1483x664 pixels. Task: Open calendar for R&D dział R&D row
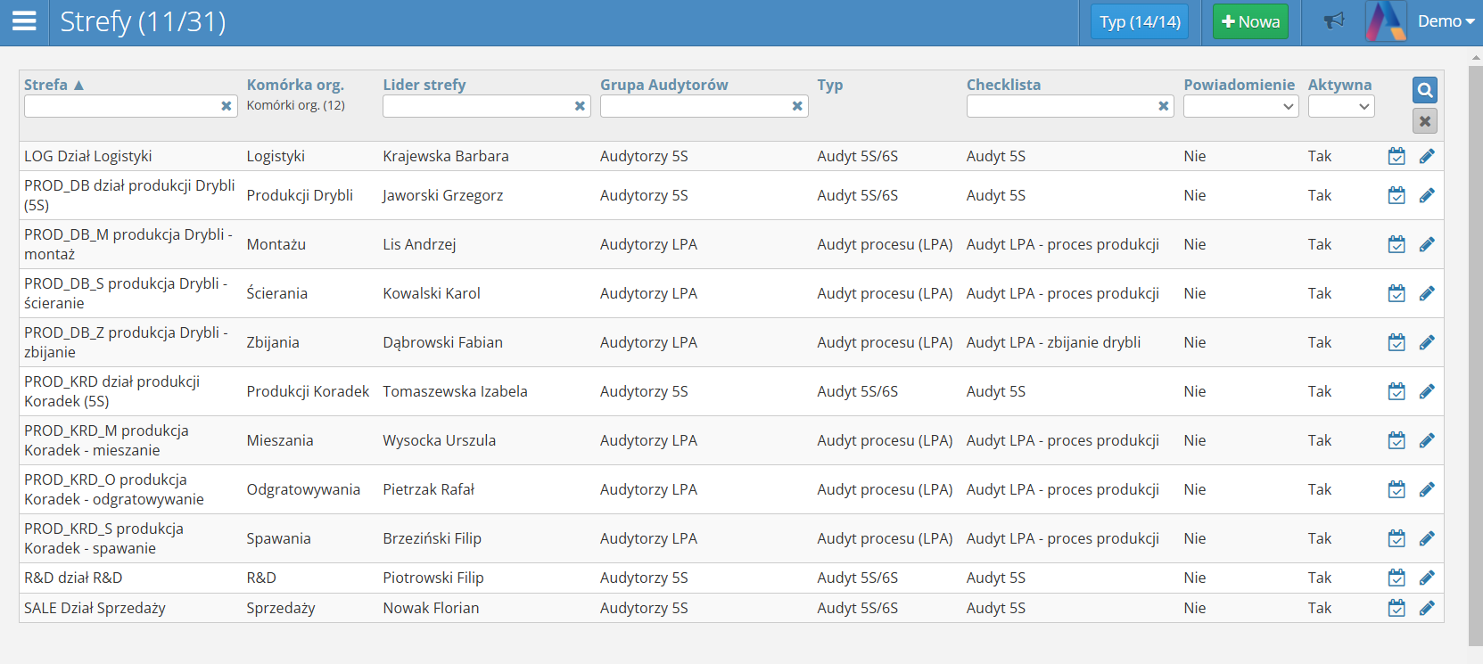pos(1396,578)
